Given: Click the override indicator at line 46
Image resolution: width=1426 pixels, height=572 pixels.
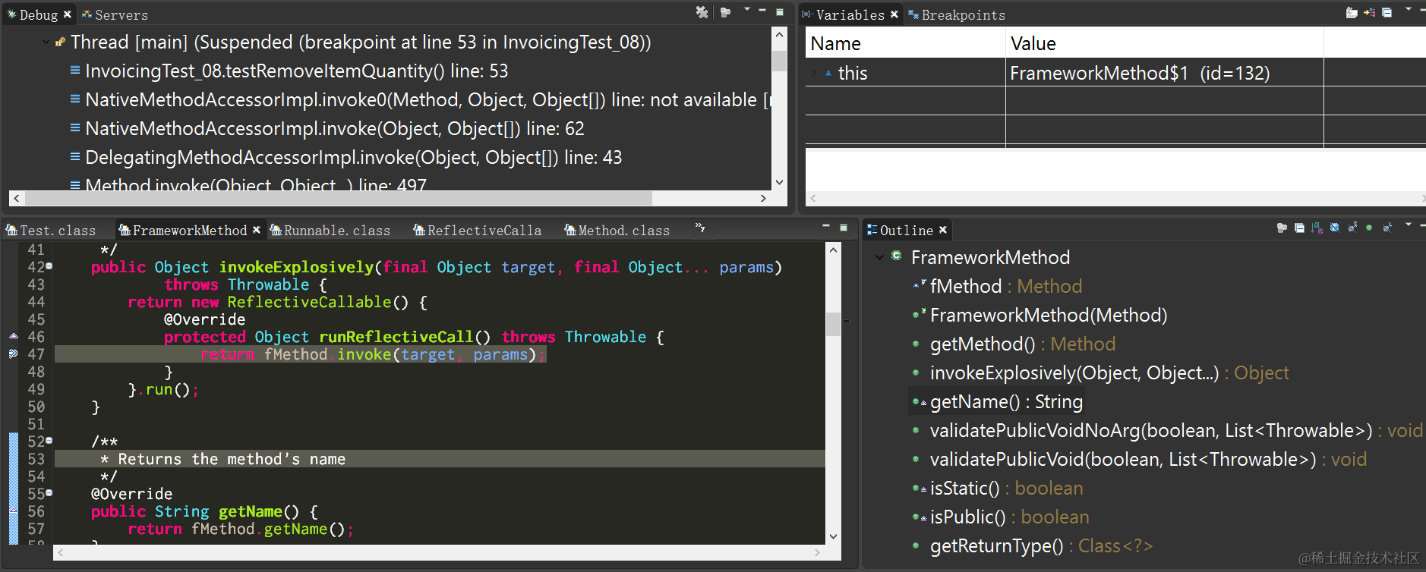Looking at the screenshot, I should (13, 336).
